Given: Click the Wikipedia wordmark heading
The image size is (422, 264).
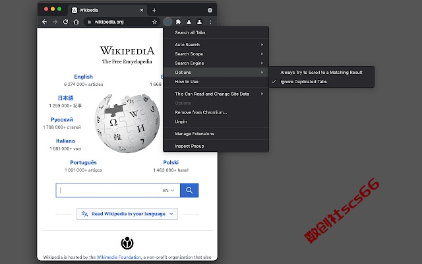Looking at the screenshot, I should point(127,50).
